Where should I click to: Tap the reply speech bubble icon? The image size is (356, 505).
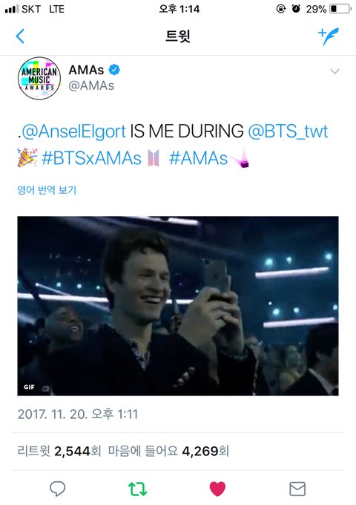[58, 489]
